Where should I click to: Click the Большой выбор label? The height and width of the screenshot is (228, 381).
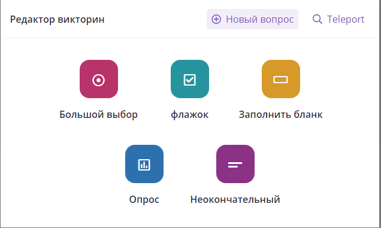click(99, 115)
